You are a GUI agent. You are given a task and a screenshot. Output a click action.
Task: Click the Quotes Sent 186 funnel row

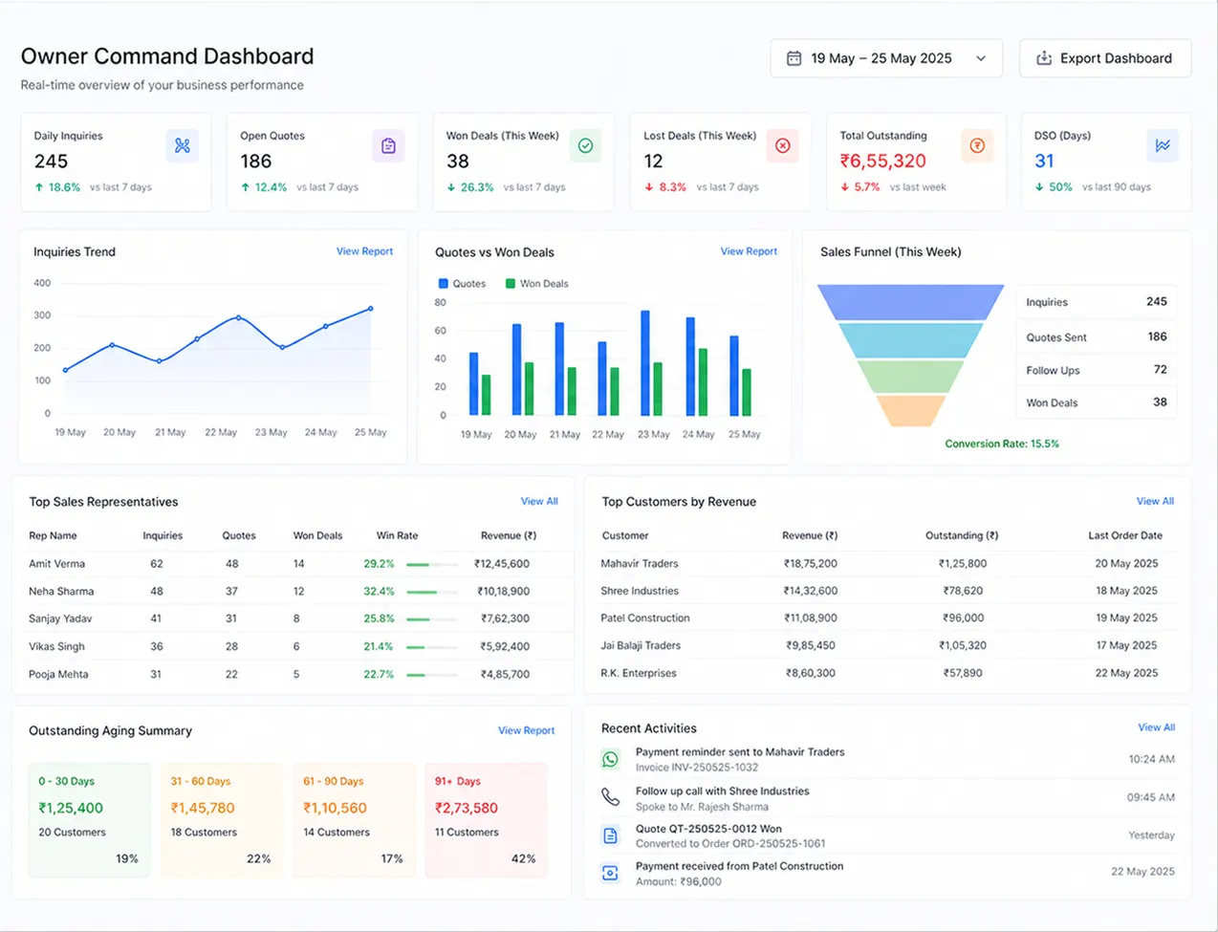[x=1097, y=336]
